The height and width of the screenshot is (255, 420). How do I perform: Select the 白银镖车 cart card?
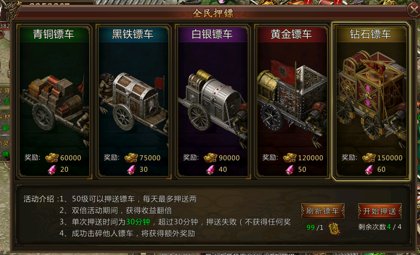212,101
